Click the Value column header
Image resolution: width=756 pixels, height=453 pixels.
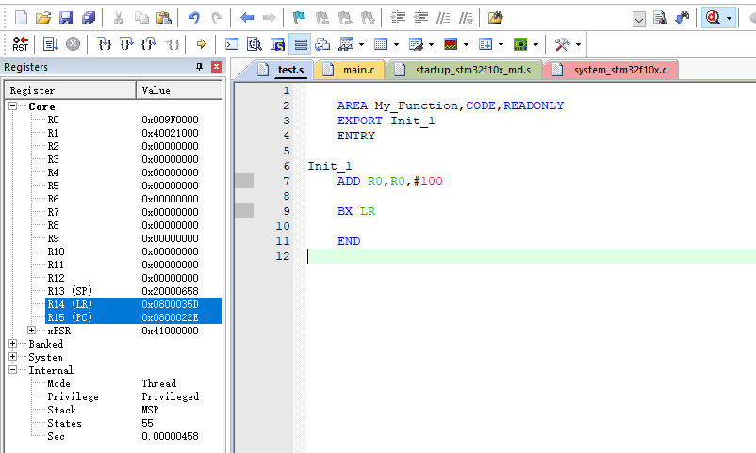[x=179, y=90]
